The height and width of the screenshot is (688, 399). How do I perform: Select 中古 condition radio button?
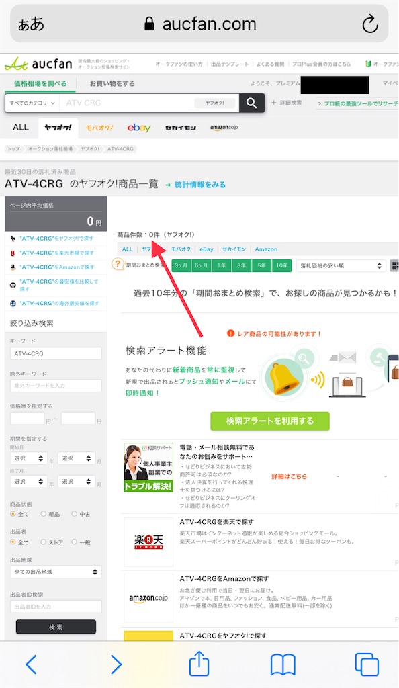tap(74, 514)
